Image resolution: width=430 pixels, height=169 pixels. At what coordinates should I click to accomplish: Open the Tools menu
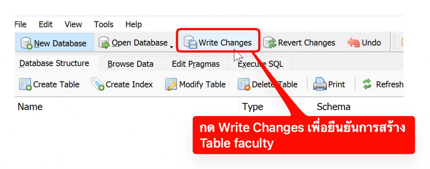(x=104, y=24)
